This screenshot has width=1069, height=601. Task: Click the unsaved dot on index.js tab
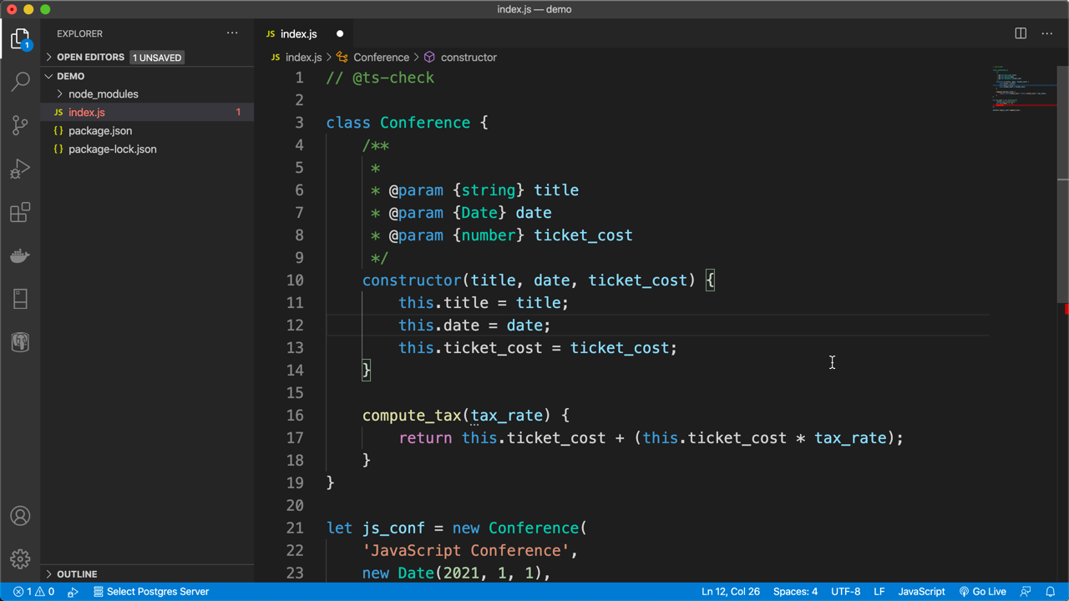(340, 34)
